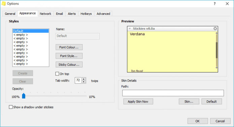Image resolution: width=234 pixels, height=127 pixels.
Task: Reset skin with Default button
Action: coord(212,101)
